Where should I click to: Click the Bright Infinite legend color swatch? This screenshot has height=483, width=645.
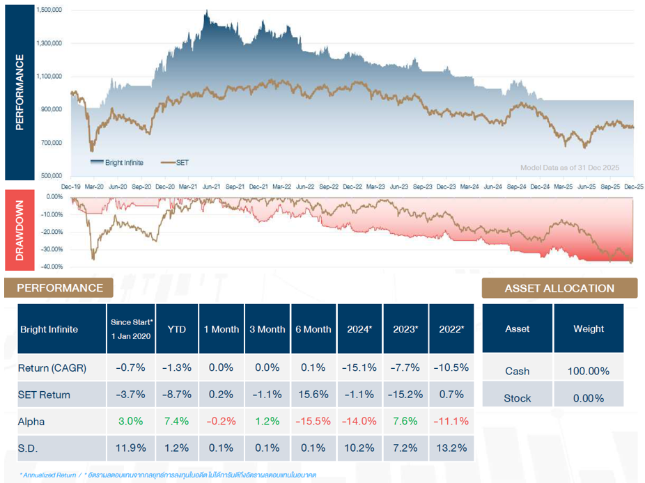[96, 162]
